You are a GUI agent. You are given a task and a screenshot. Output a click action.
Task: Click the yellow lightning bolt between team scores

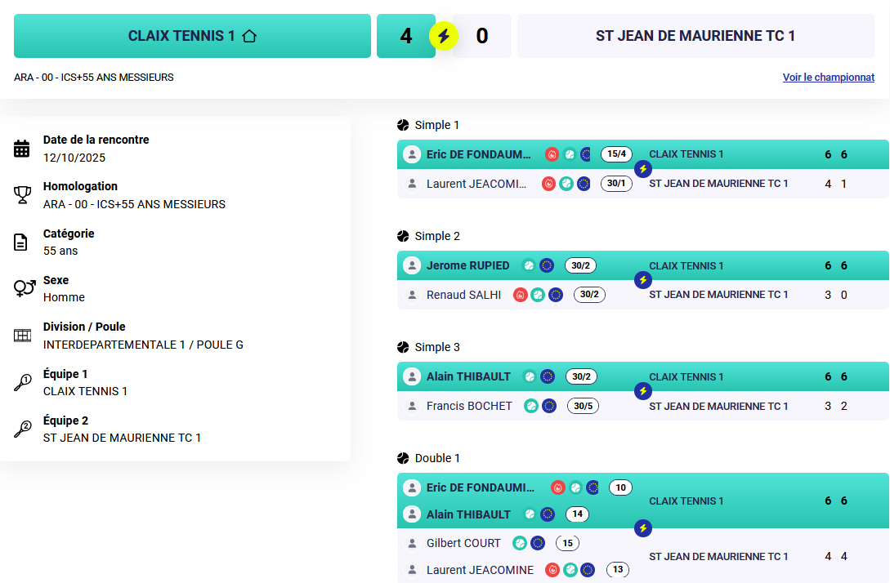(444, 36)
